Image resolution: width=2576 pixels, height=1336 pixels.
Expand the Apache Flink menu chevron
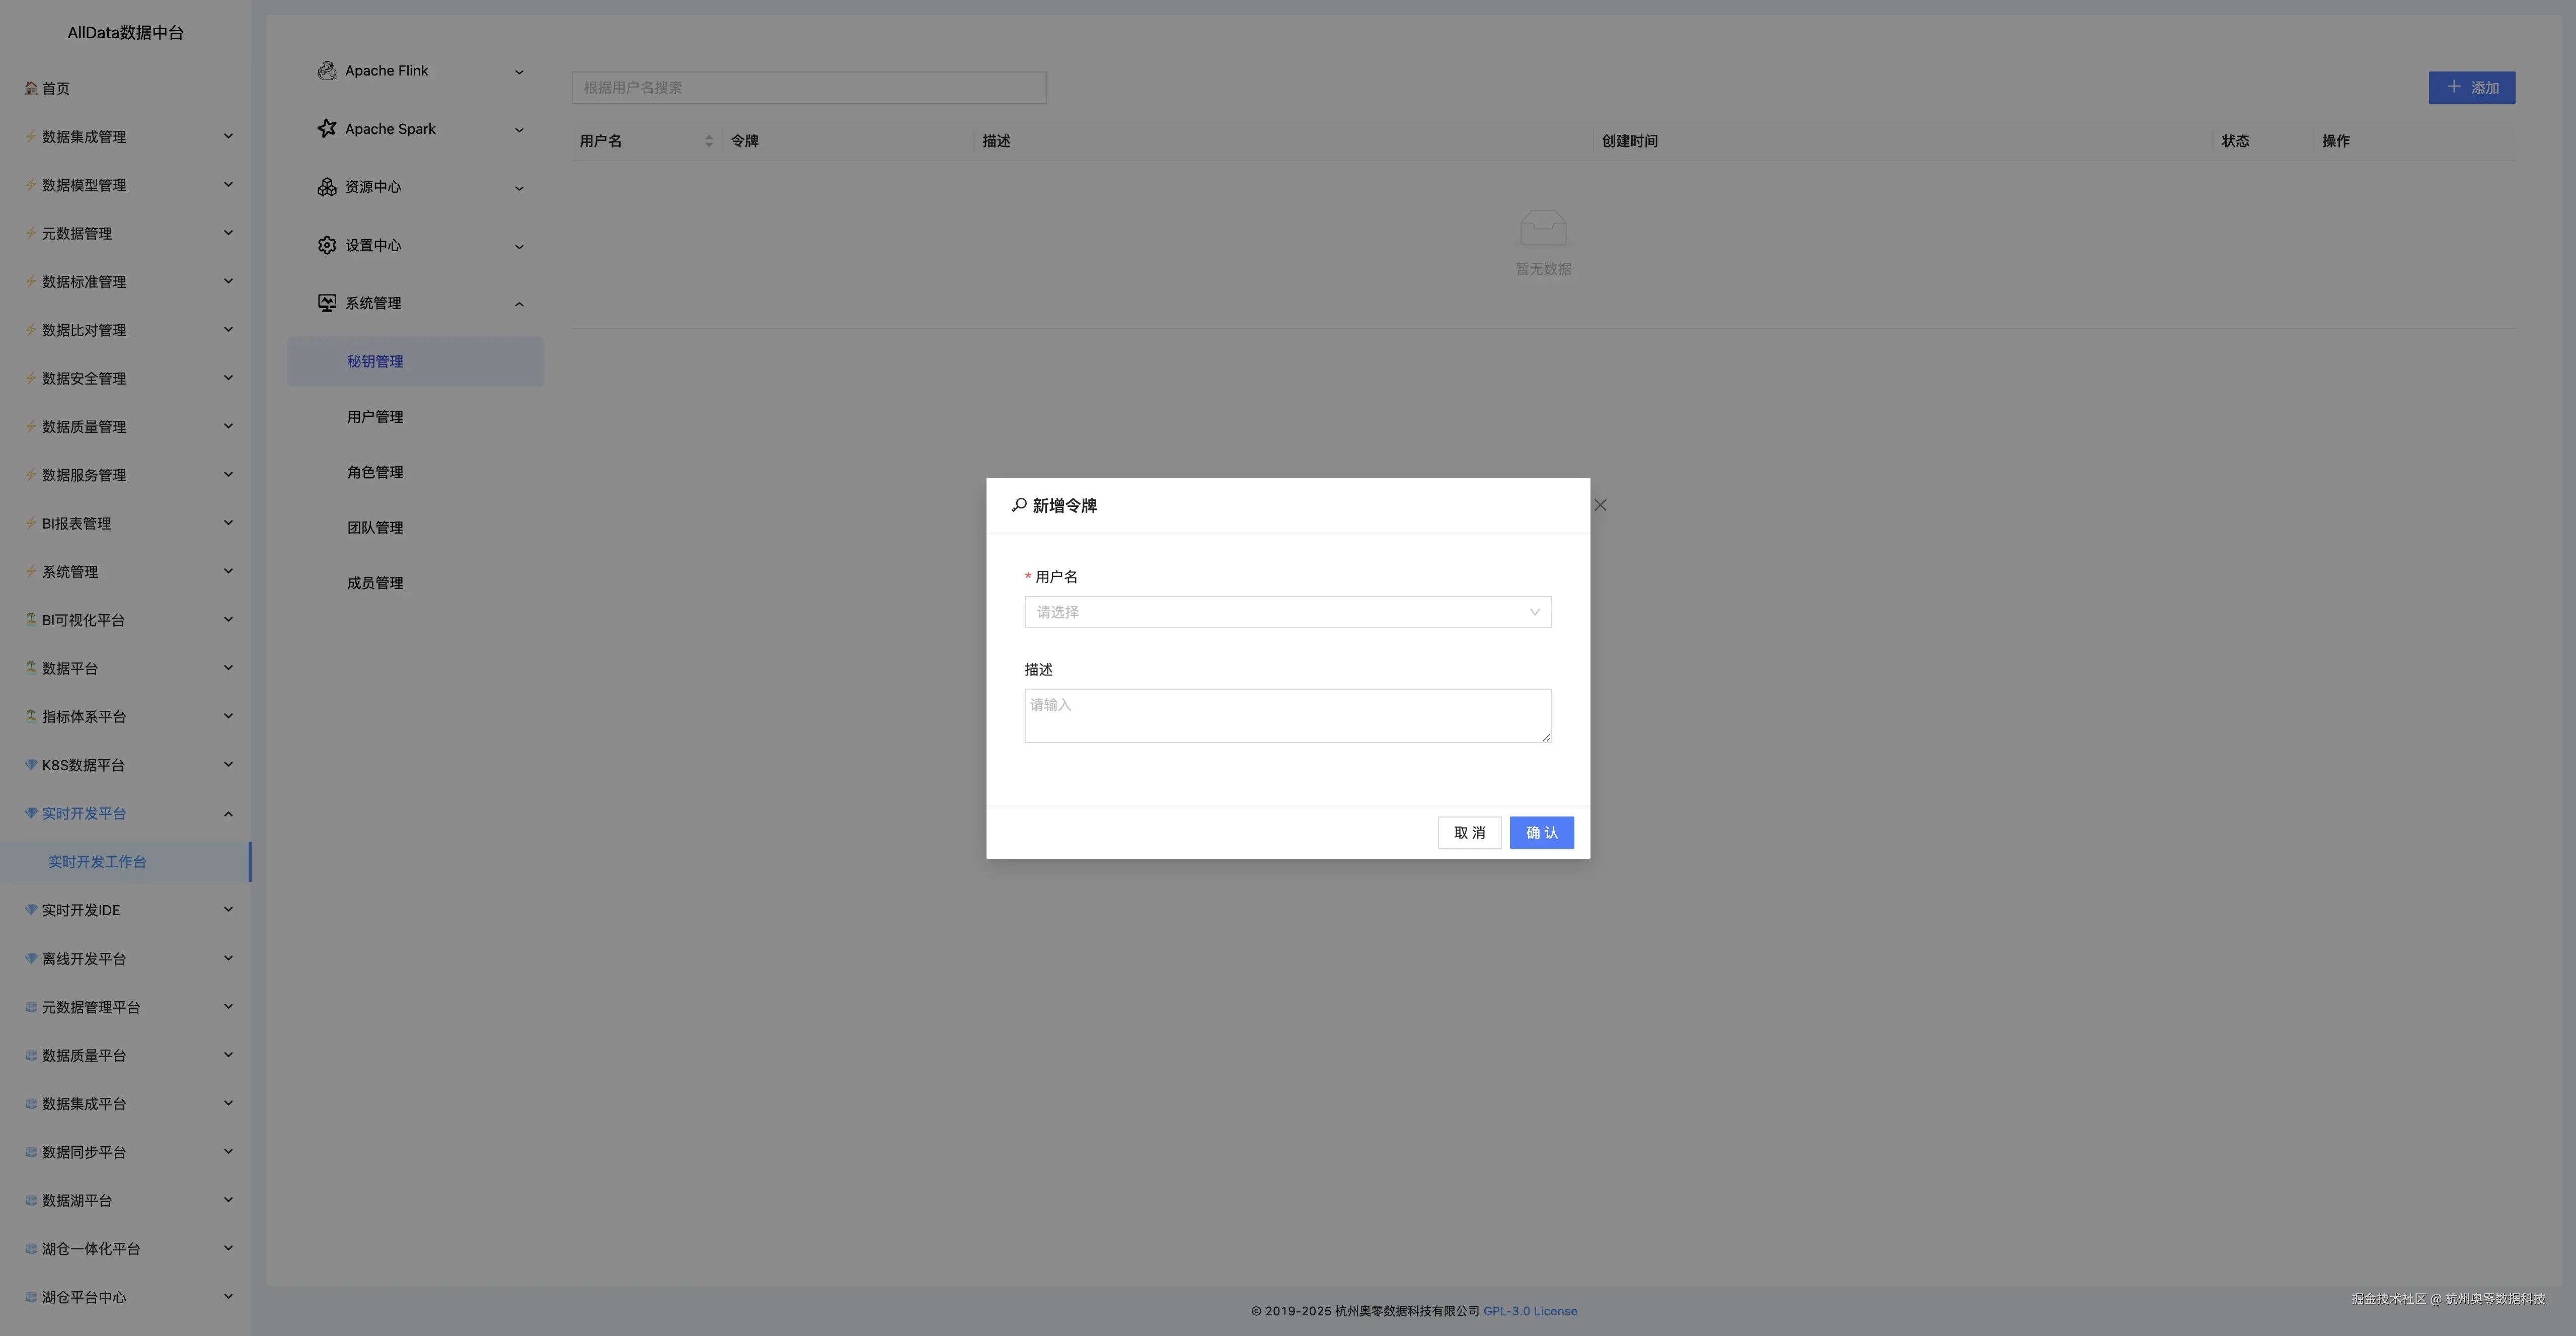tap(519, 72)
